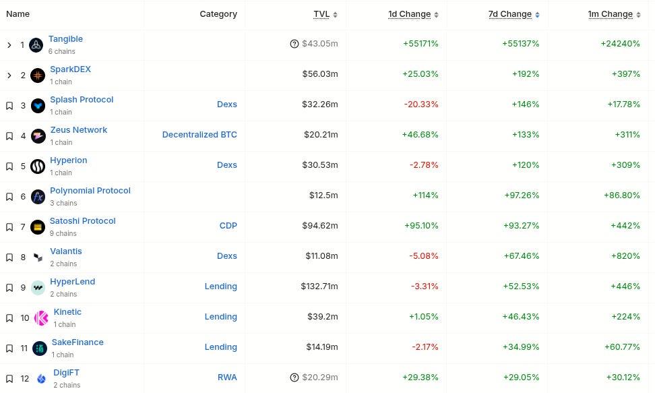The image size is (655, 393).
Task: Sort table by 1m Change header
Action: click(611, 14)
